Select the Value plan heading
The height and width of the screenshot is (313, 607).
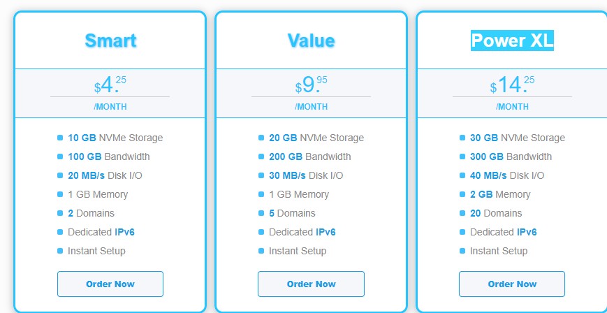[311, 41]
